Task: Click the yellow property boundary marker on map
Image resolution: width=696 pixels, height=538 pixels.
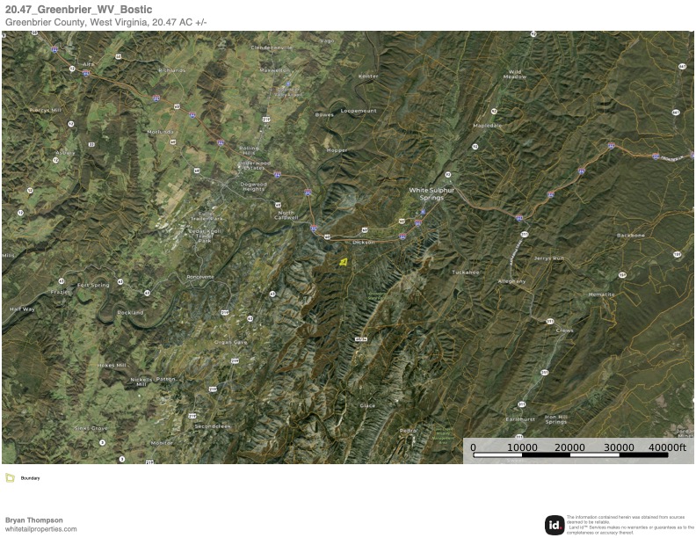Action: click(344, 261)
